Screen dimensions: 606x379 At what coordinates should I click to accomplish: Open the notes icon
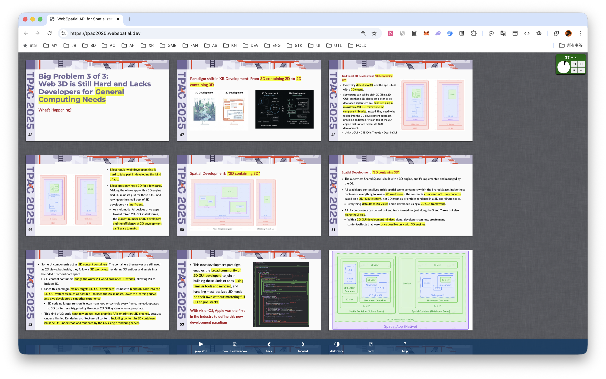click(x=371, y=344)
